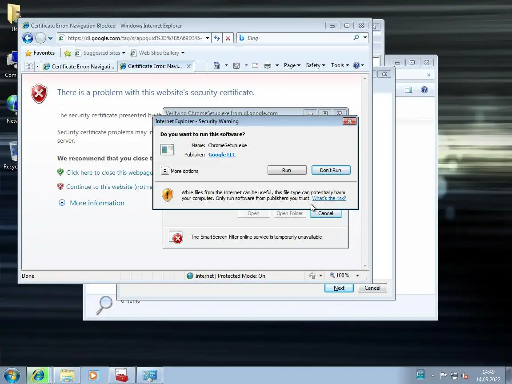Expand the address bar history dropdown

pos(207,38)
